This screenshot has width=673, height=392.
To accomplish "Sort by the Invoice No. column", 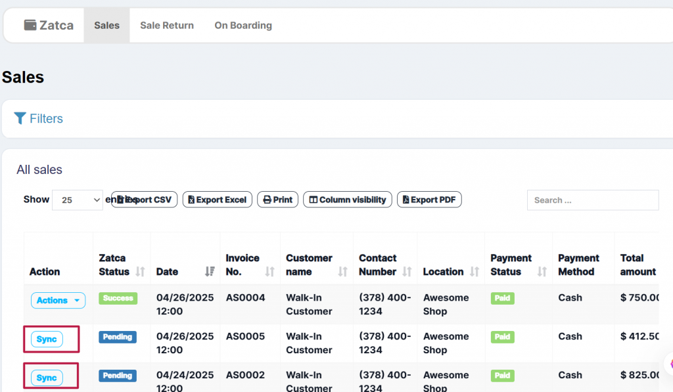I will point(268,271).
